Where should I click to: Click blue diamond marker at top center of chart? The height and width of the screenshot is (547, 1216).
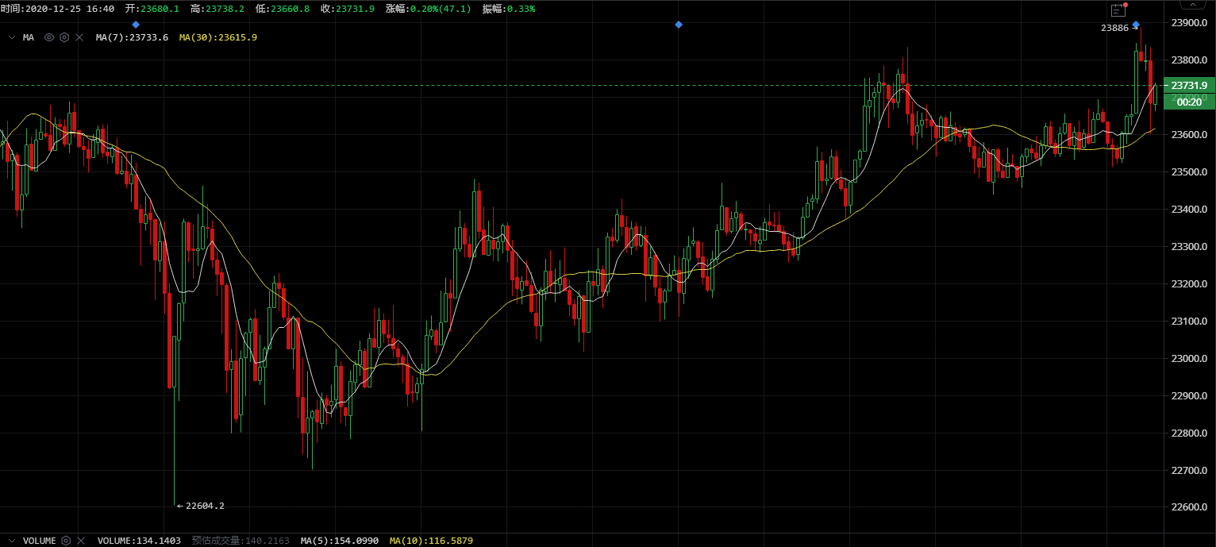pos(679,25)
